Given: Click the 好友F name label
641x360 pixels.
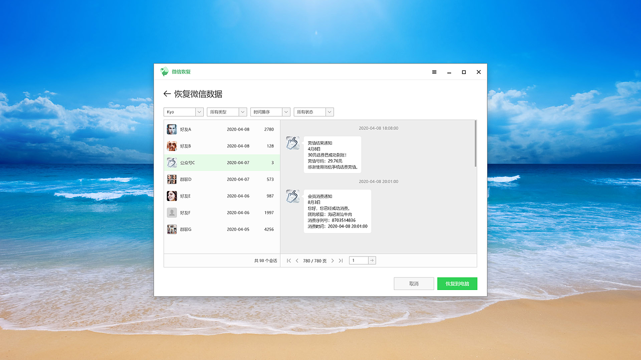Looking at the screenshot, I should (186, 212).
